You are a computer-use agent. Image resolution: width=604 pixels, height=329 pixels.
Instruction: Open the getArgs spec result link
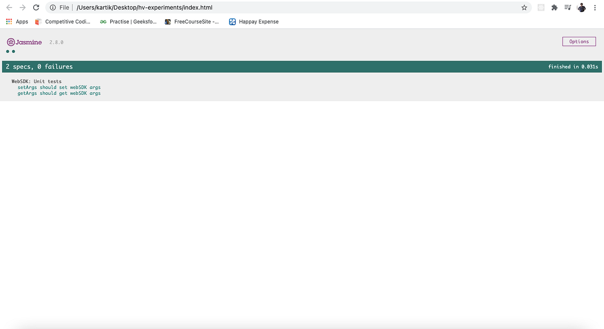[x=59, y=93]
